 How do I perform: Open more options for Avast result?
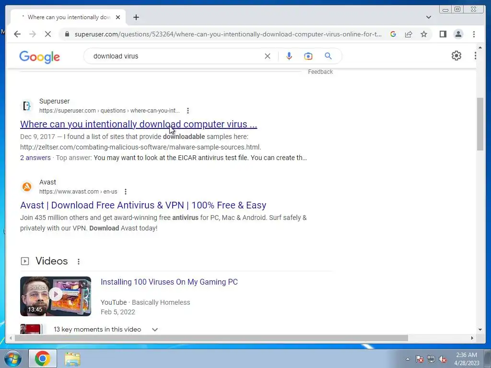click(x=125, y=192)
